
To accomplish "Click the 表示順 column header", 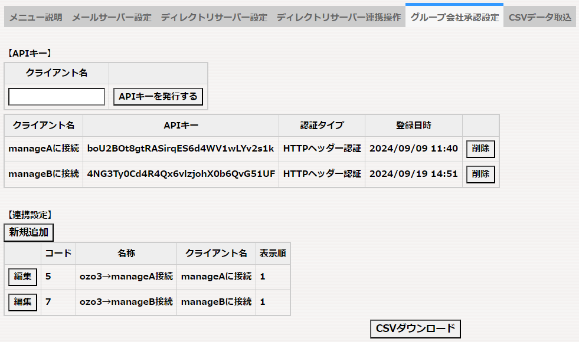I will point(273,254).
